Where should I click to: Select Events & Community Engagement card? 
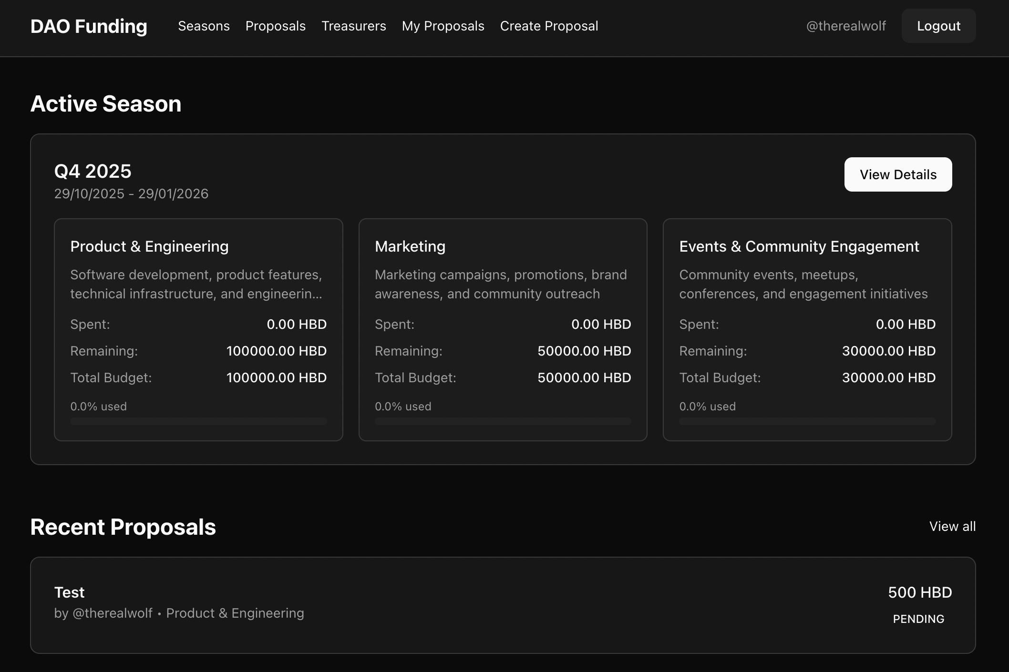click(807, 329)
